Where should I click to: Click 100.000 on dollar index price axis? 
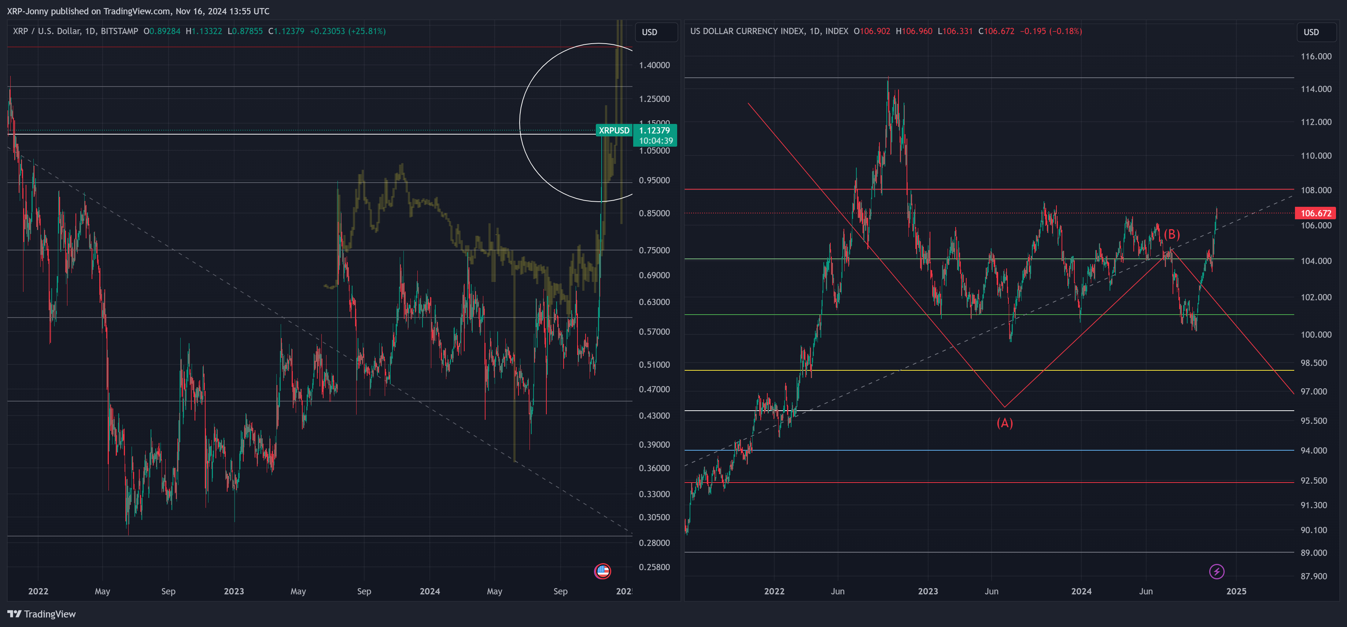tap(1315, 335)
